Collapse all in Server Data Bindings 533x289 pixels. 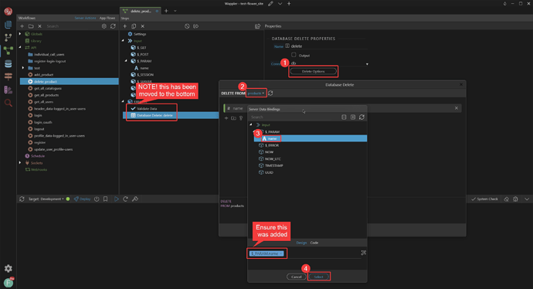tap(344, 117)
